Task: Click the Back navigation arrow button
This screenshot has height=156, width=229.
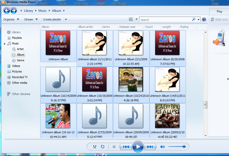Action: [7, 11]
